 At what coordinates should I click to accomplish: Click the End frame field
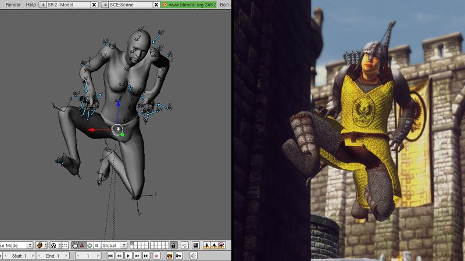(x=53, y=256)
